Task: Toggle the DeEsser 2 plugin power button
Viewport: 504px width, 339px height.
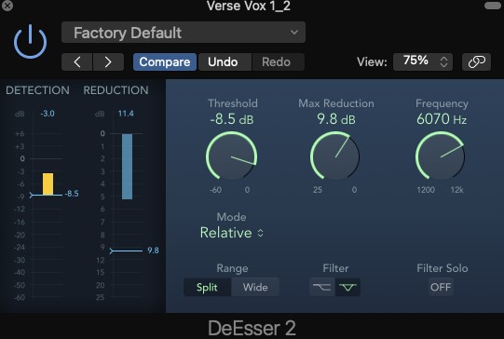Action: [30, 42]
